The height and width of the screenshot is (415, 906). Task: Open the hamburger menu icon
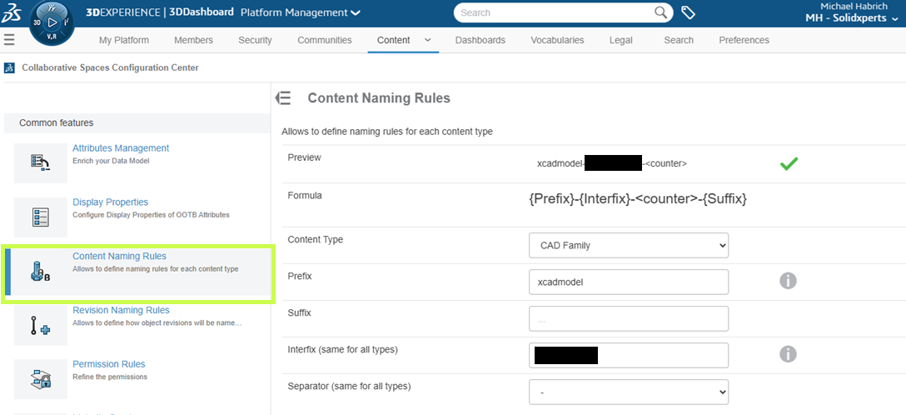[9, 40]
